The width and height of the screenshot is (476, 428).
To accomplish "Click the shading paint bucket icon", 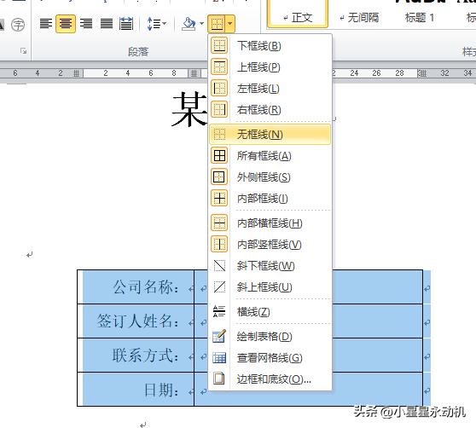I will pos(189,24).
